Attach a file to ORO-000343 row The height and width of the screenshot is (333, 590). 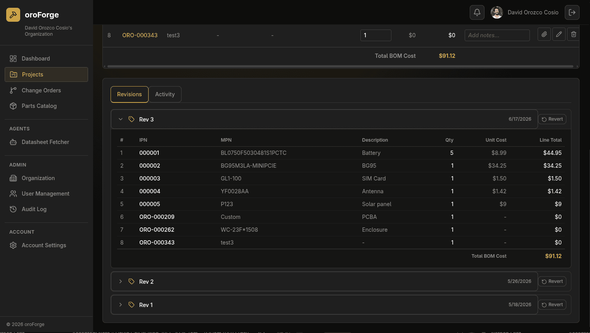coord(544,35)
